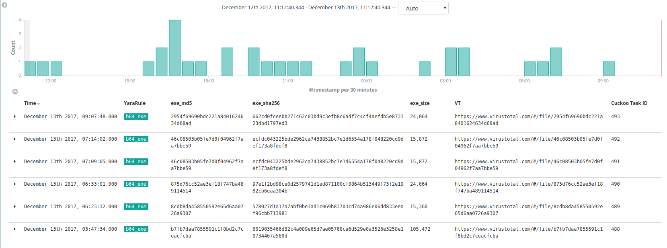Expand the 07:14:02.000 row details
667x248 pixels.
click(x=15, y=139)
